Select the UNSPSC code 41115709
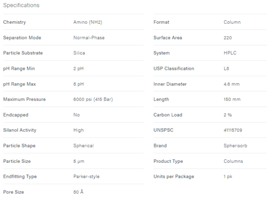The image size is (267, 198). click(233, 130)
